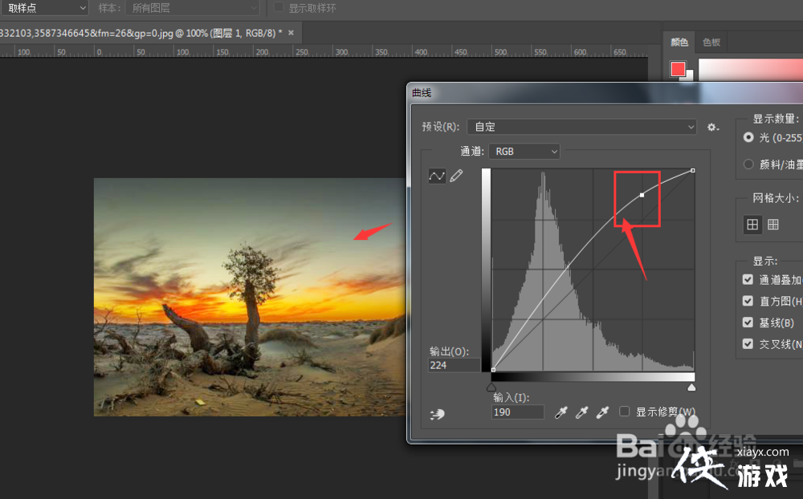The image size is (803, 499).
Task: Open the 预设 dropdown showing 自定
Action: [582, 127]
